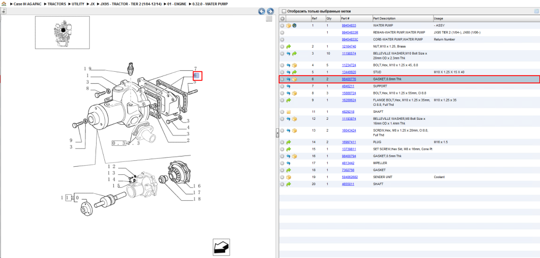Click the box icon in row Ref 4
The width and height of the screenshot is (540, 258).
pos(294,65)
